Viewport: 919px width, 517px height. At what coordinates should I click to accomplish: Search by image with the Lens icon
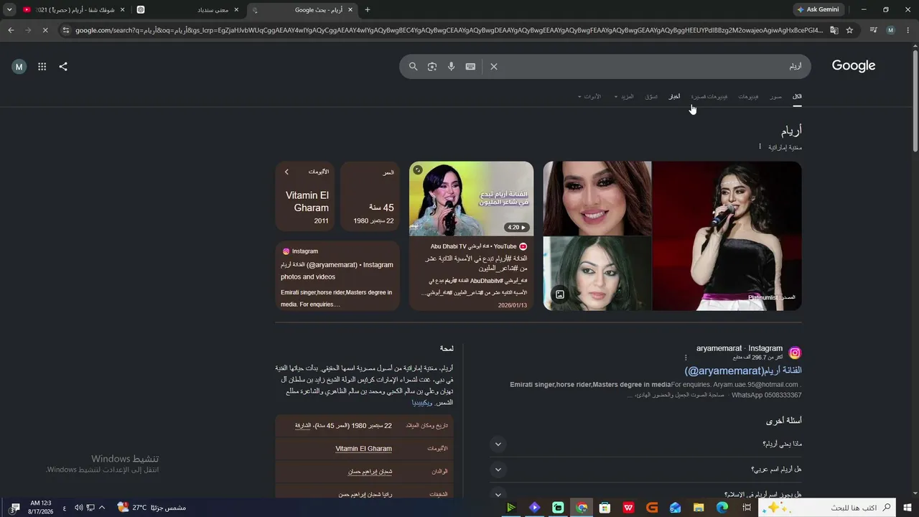pyautogui.click(x=432, y=66)
